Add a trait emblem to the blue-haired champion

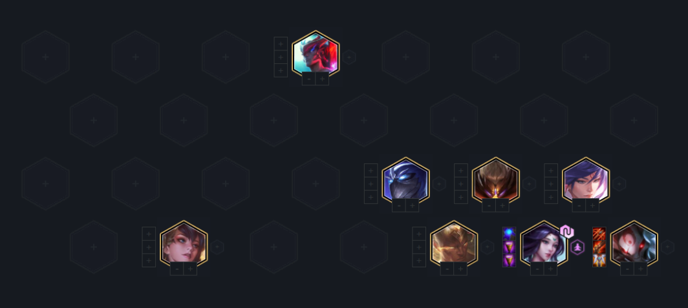tap(619, 184)
